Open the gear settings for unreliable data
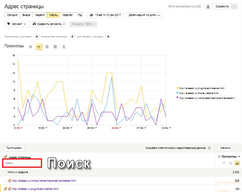Image resolution: width=242 pixels, height=192 pixels. 209,148
